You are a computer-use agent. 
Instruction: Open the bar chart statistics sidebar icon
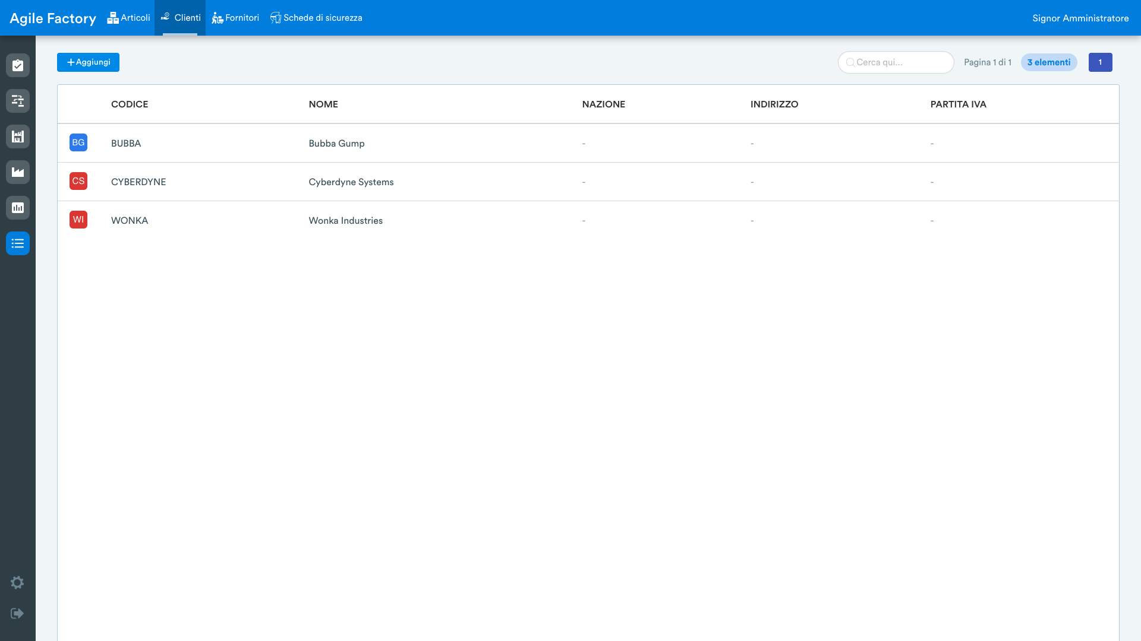[x=18, y=208]
